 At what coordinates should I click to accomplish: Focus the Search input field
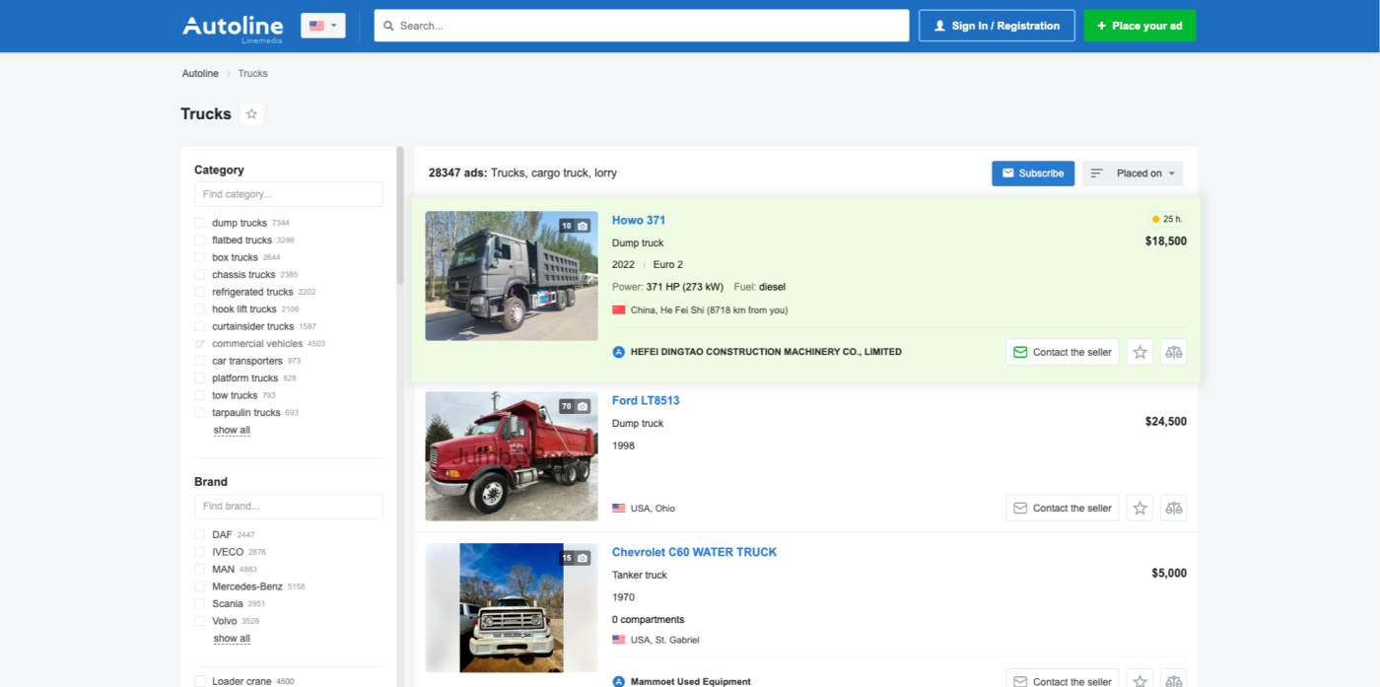tap(642, 26)
